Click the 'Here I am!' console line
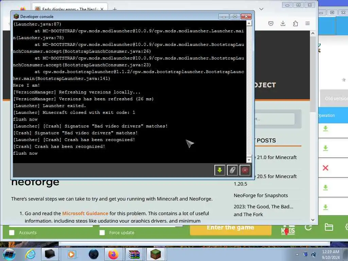This screenshot has height=261, width=348. (x=27, y=85)
